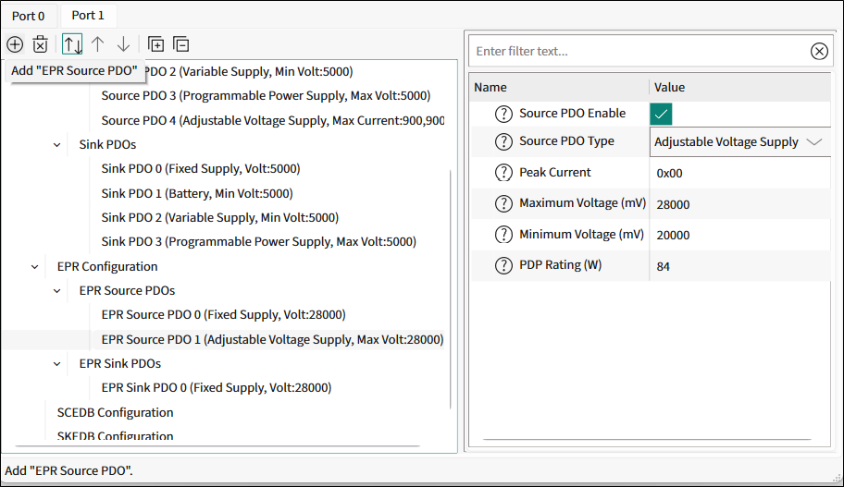Select Source PDO 3 Programmable Power Supply
The height and width of the screenshot is (487, 844).
coord(266,96)
